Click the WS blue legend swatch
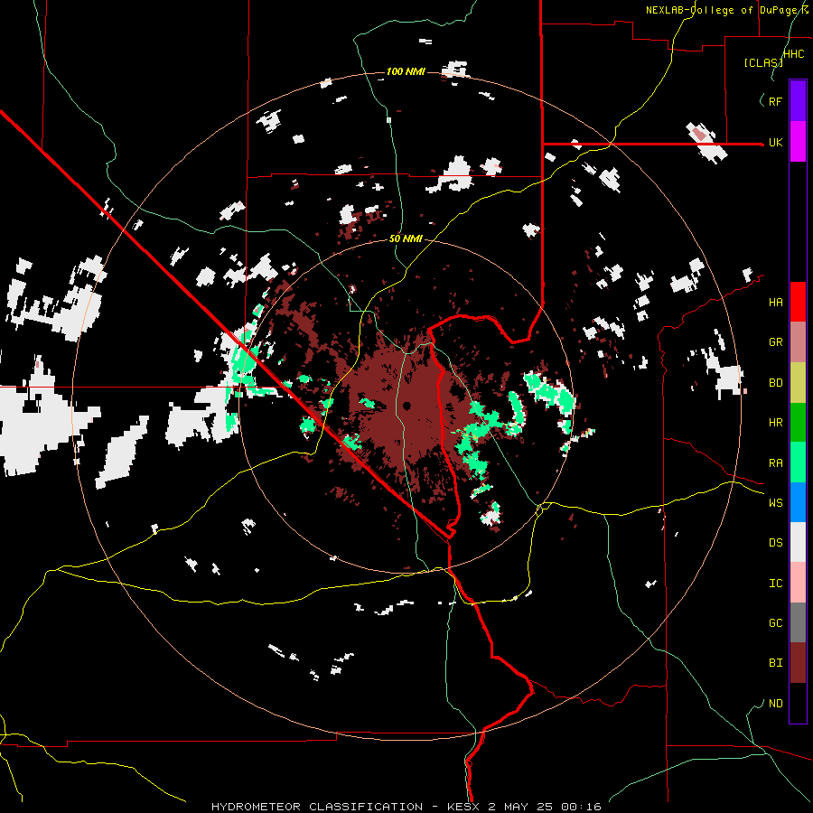The height and width of the screenshot is (813, 813). [798, 502]
